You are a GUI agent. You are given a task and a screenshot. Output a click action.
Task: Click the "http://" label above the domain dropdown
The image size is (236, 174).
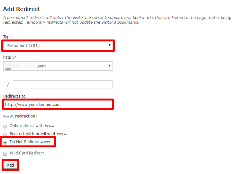pyautogui.click(x=10, y=57)
